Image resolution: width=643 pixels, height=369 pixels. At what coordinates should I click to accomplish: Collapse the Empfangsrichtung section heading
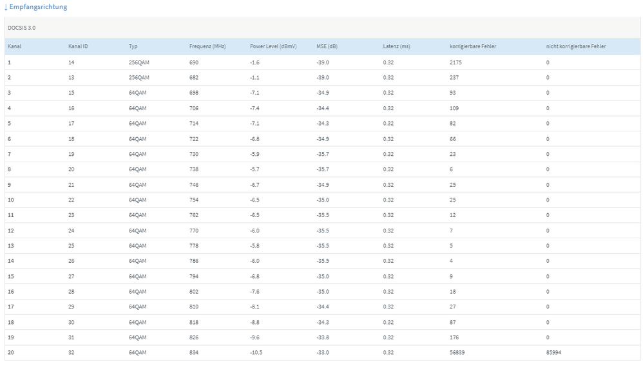(x=35, y=7)
